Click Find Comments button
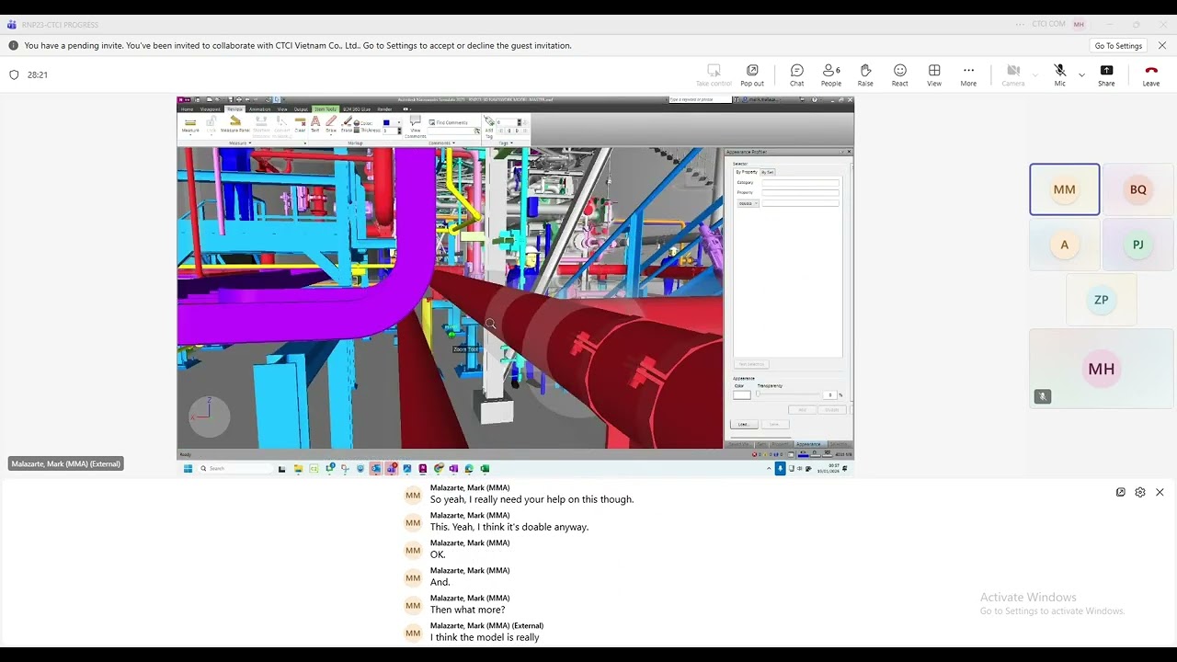 pos(449,122)
